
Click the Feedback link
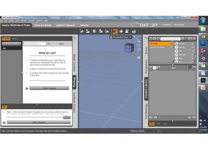(166, 25)
